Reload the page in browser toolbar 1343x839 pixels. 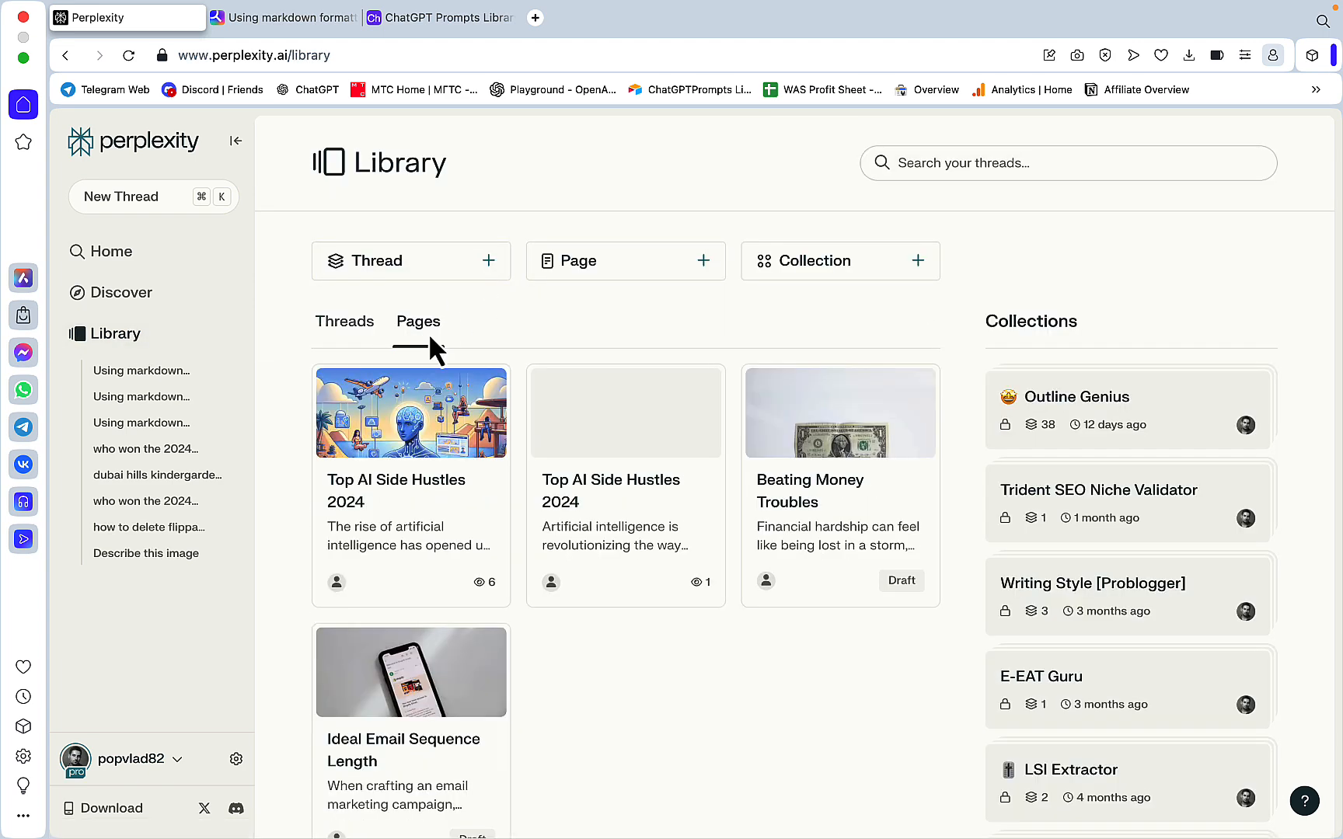pyautogui.click(x=129, y=55)
